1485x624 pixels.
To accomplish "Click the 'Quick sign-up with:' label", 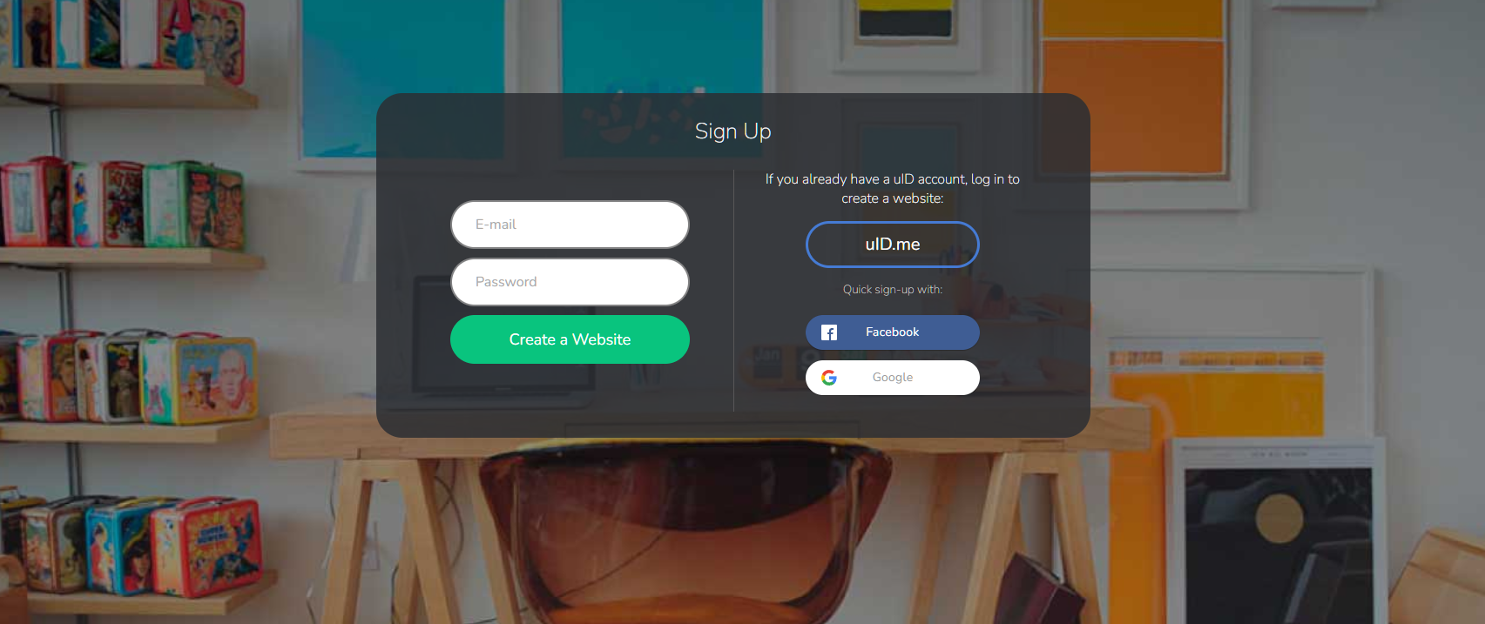I will (x=892, y=290).
